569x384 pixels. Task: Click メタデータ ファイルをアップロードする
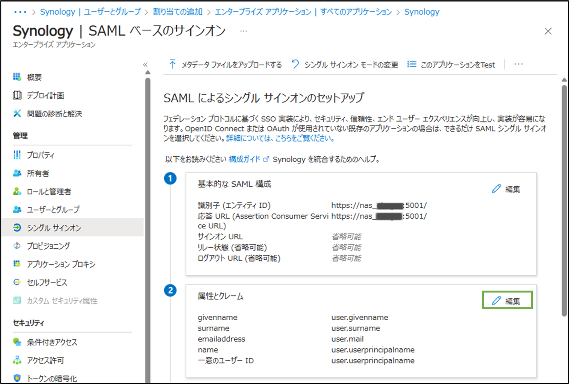(225, 65)
